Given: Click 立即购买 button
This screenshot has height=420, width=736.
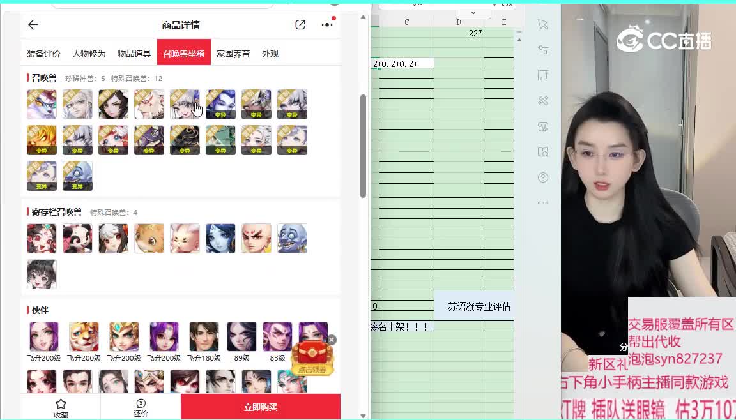Looking at the screenshot, I should pos(261,407).
